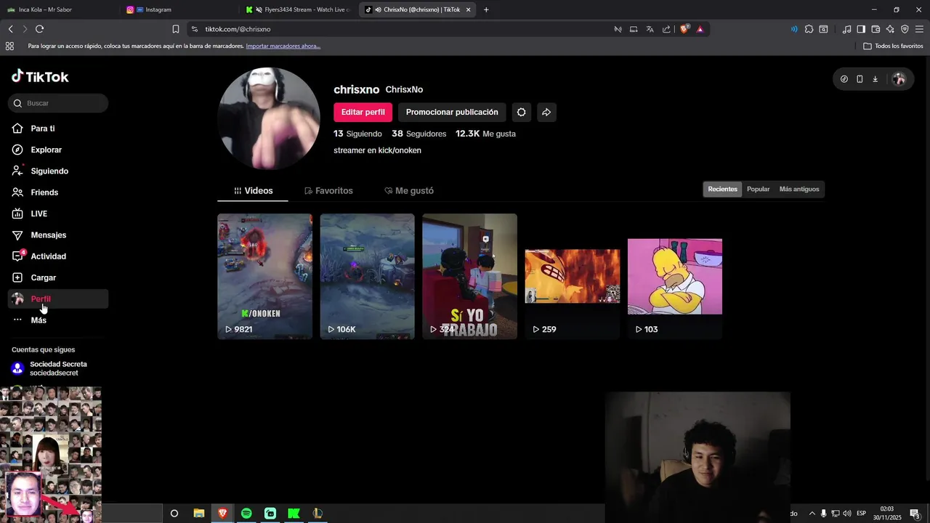Sort videos by Popular

point(758,189)
